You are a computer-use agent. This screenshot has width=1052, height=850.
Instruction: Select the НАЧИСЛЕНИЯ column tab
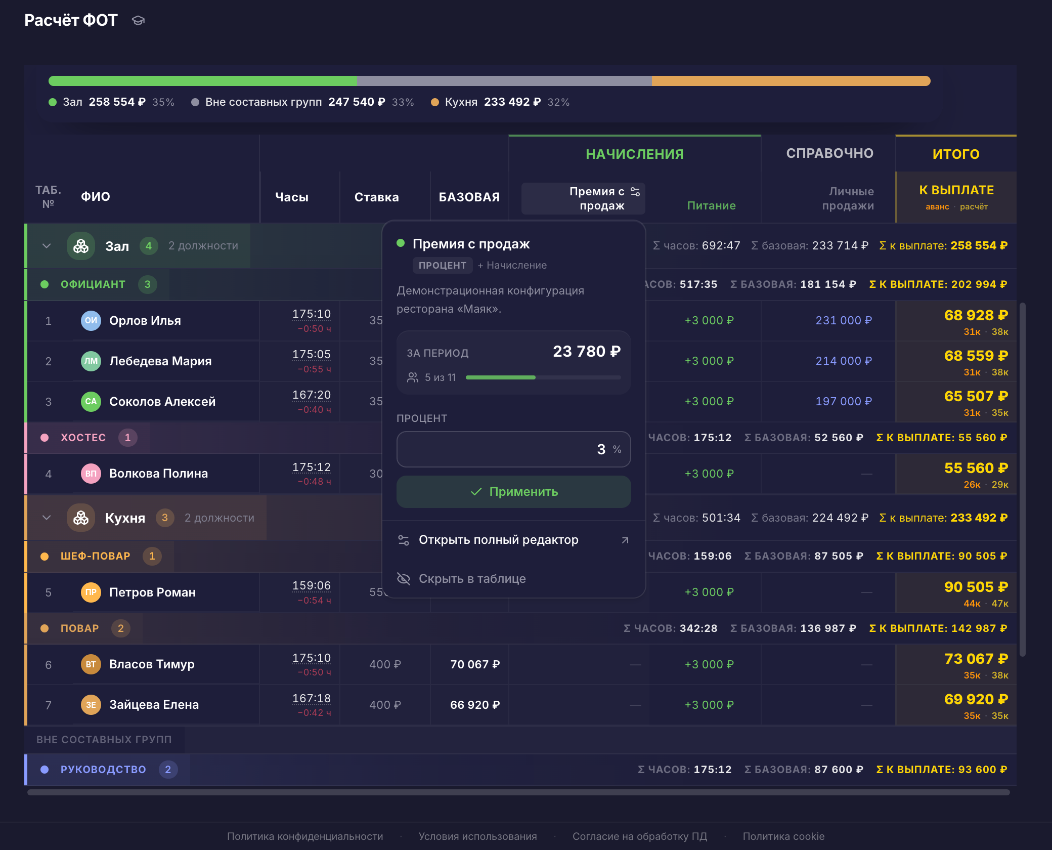point(635,154)
